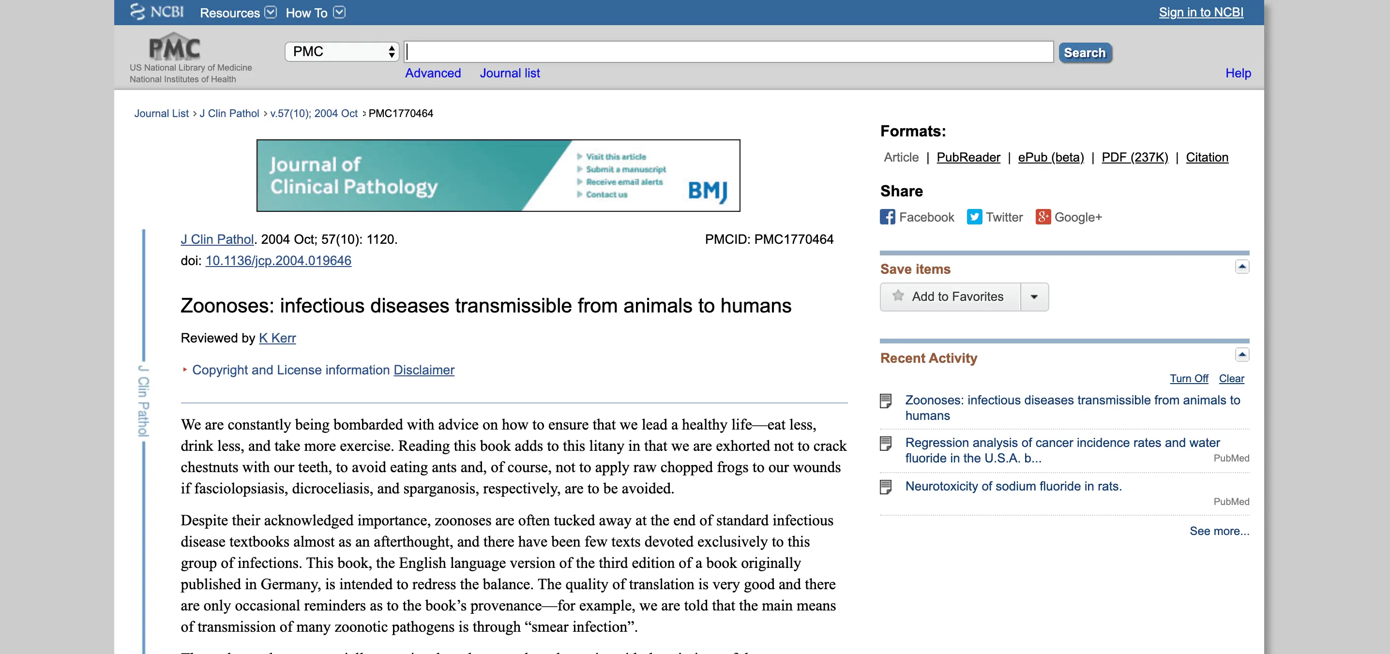The width and height of the screenshot is (1390, 654).
Task: Click the NCBI logo icon
Action: coord(137,12)
